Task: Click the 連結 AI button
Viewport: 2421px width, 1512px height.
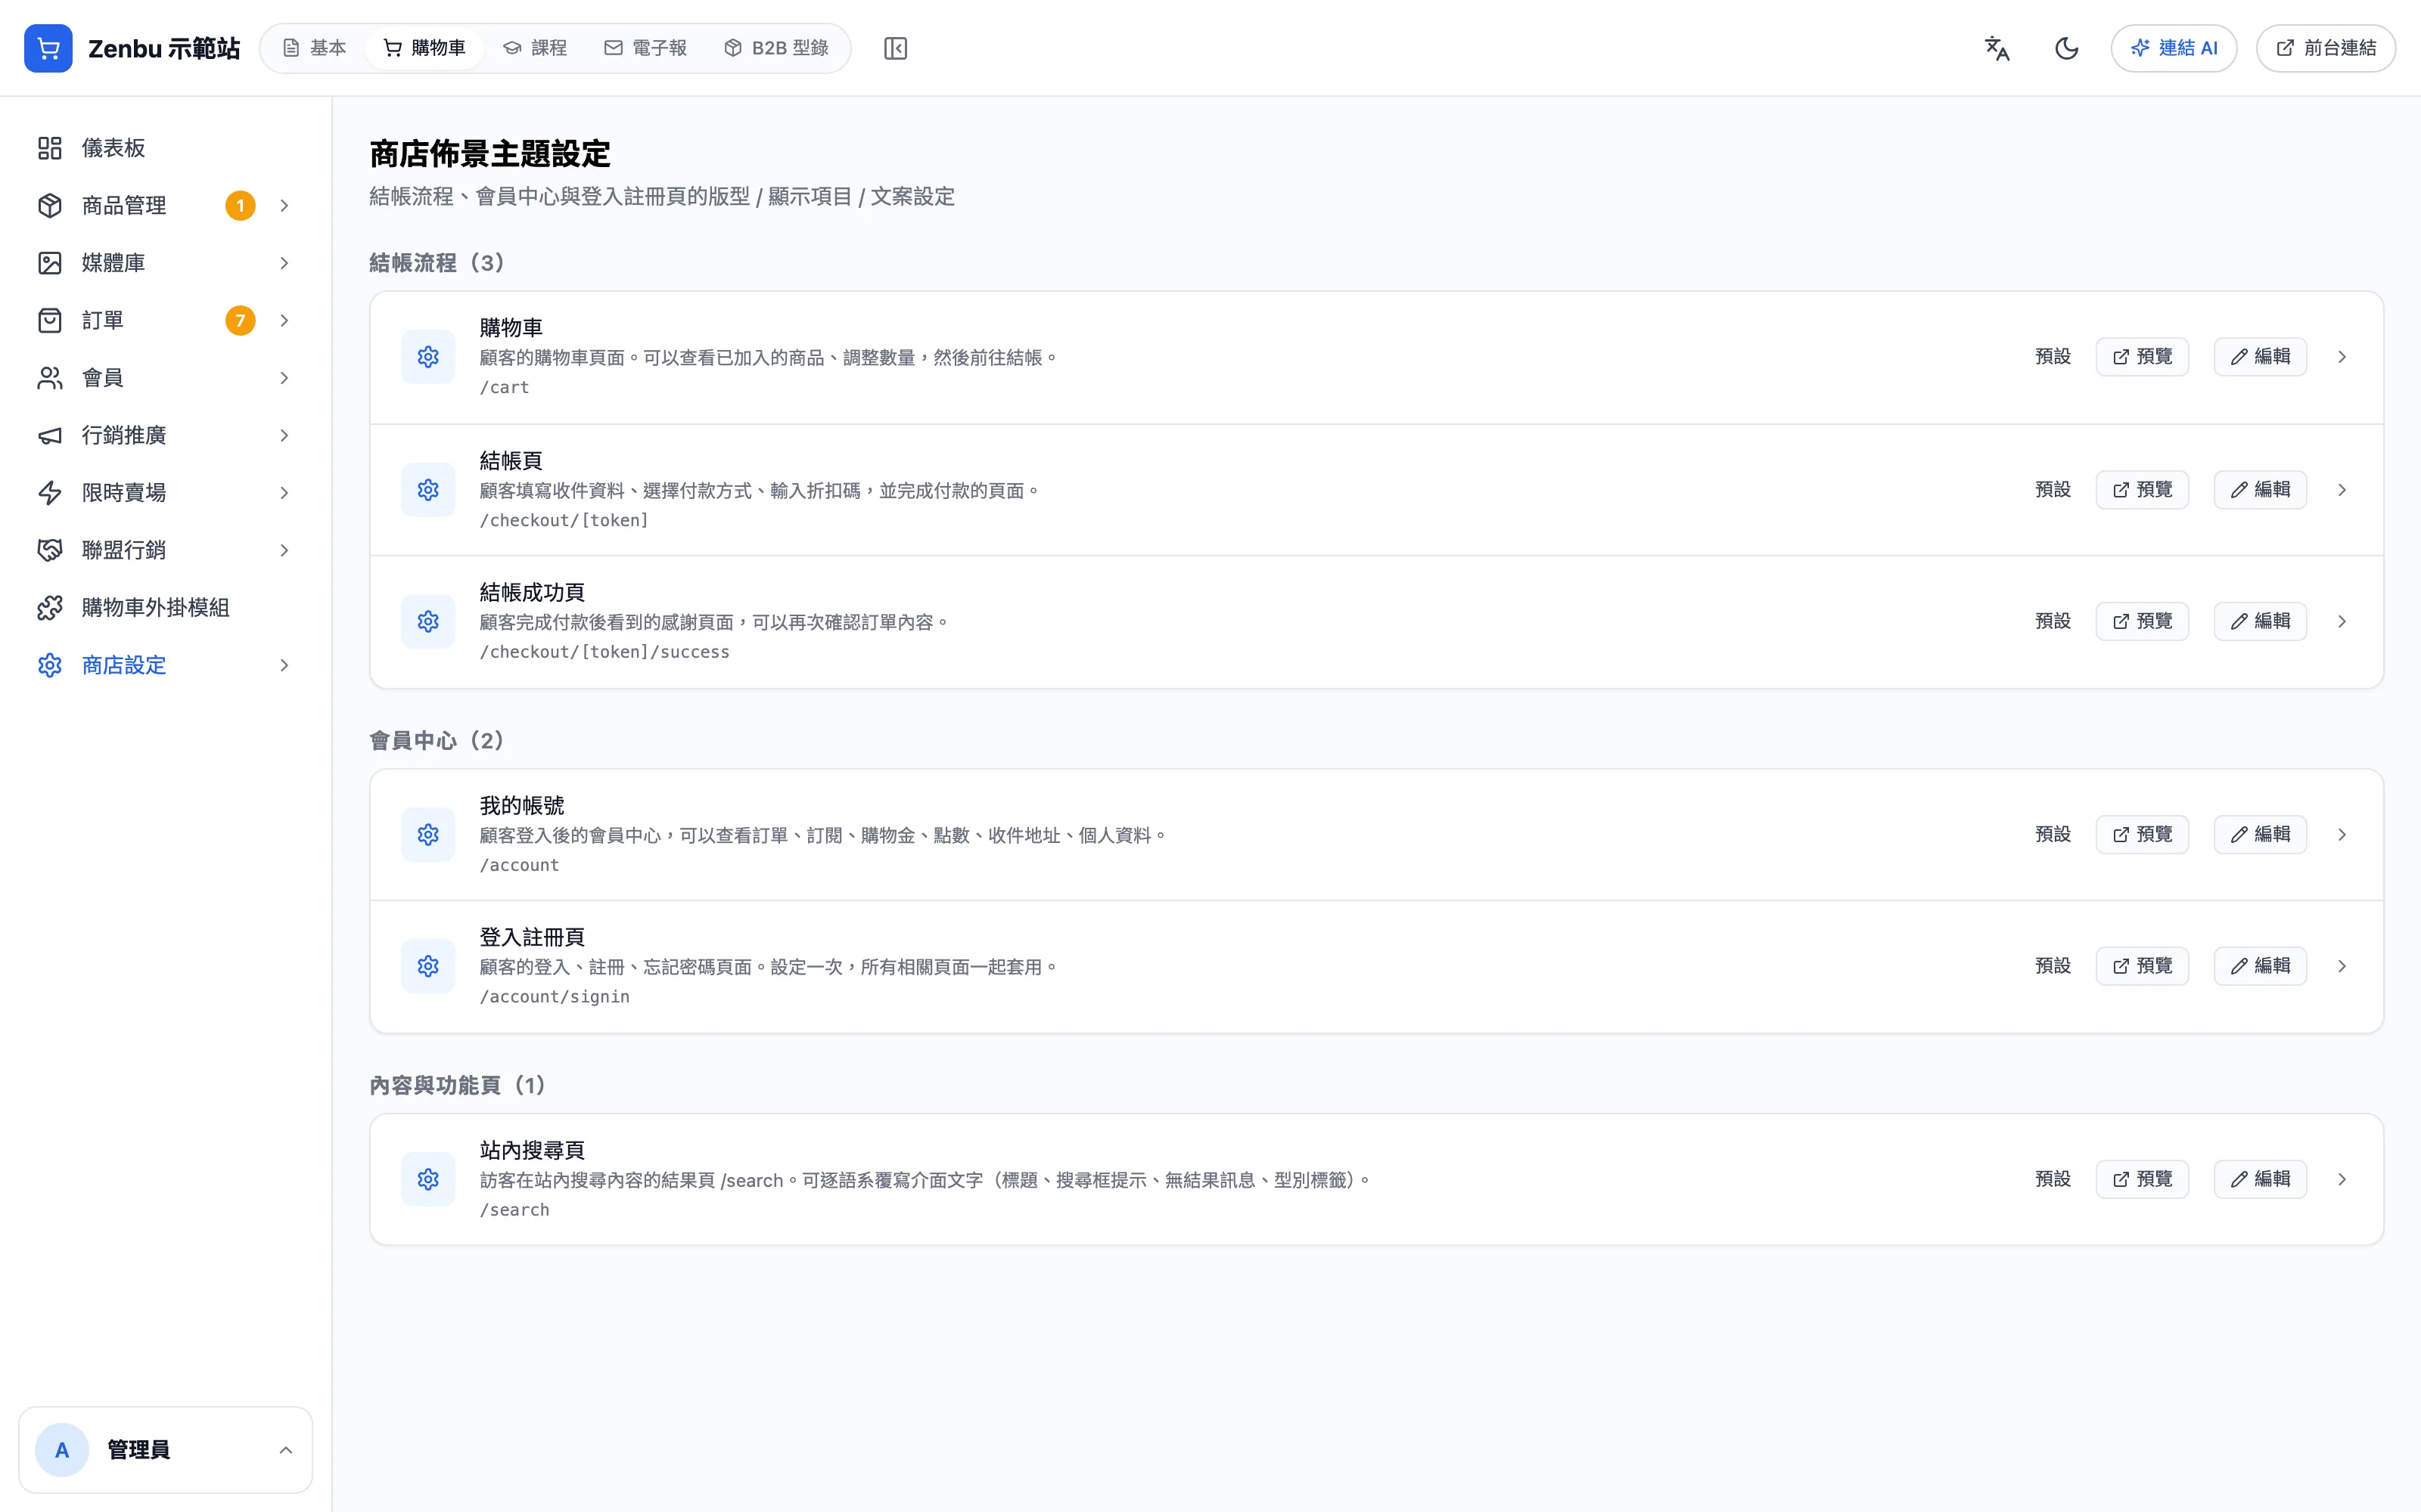Action: 2174,48
